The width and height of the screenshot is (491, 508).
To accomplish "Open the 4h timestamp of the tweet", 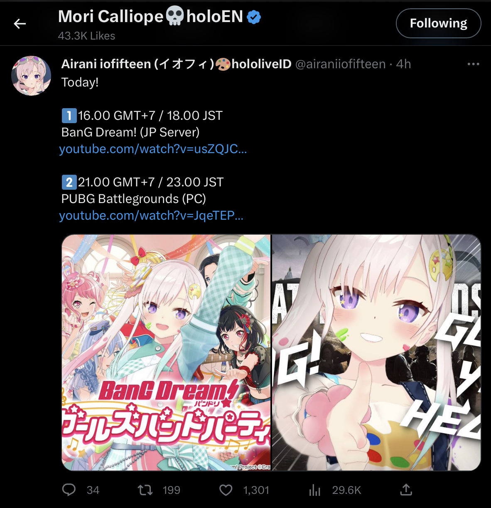I will tap(403, 64).
